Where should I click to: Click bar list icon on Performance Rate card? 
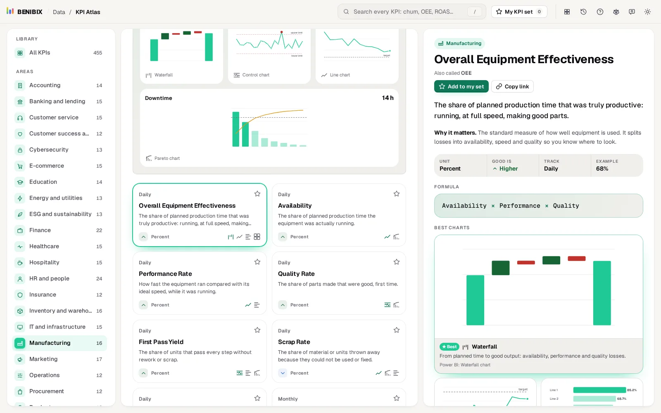point(257,305)
